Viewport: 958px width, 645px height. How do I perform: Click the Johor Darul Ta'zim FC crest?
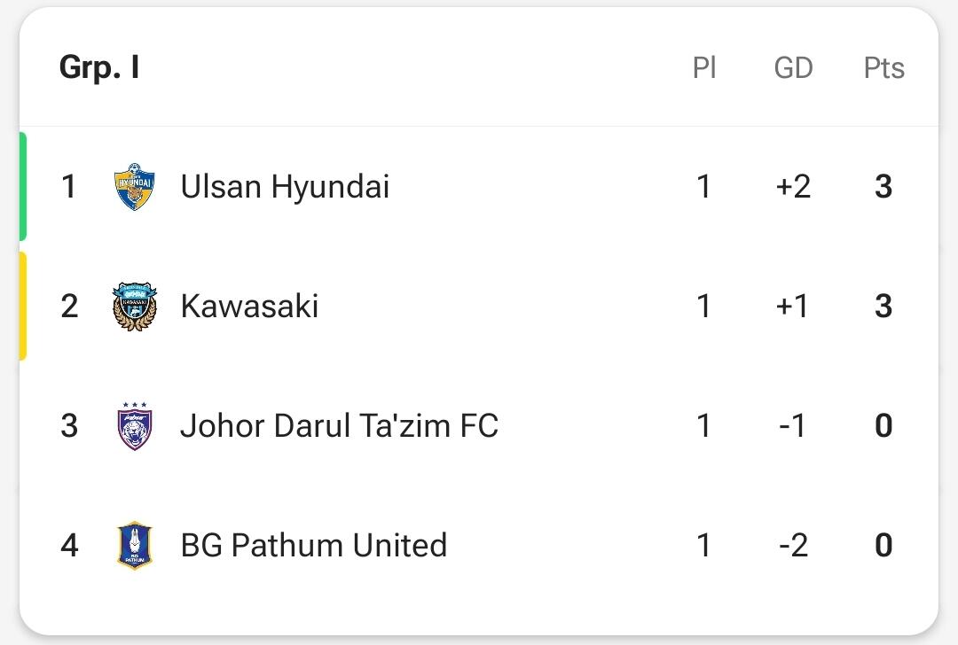coord(135,426)
